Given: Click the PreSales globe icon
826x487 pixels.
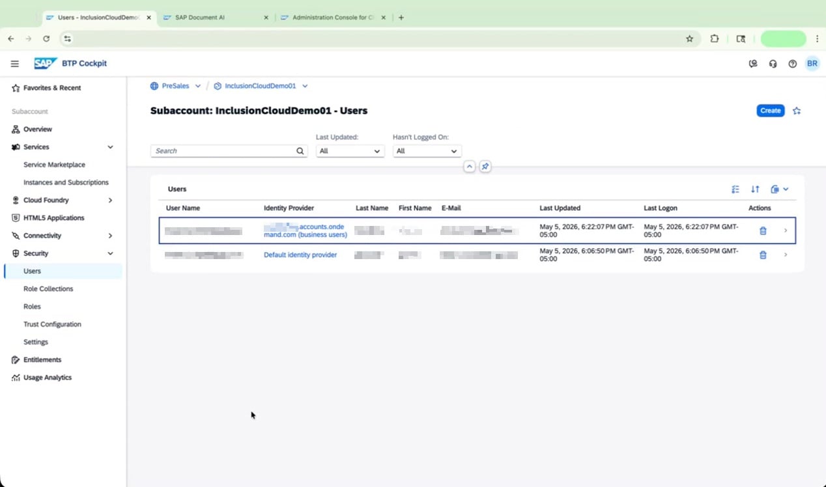Looking at the screenshot, I should point(154,86).
